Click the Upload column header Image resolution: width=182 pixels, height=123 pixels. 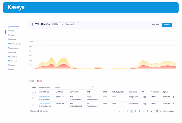tap(166, 92)
